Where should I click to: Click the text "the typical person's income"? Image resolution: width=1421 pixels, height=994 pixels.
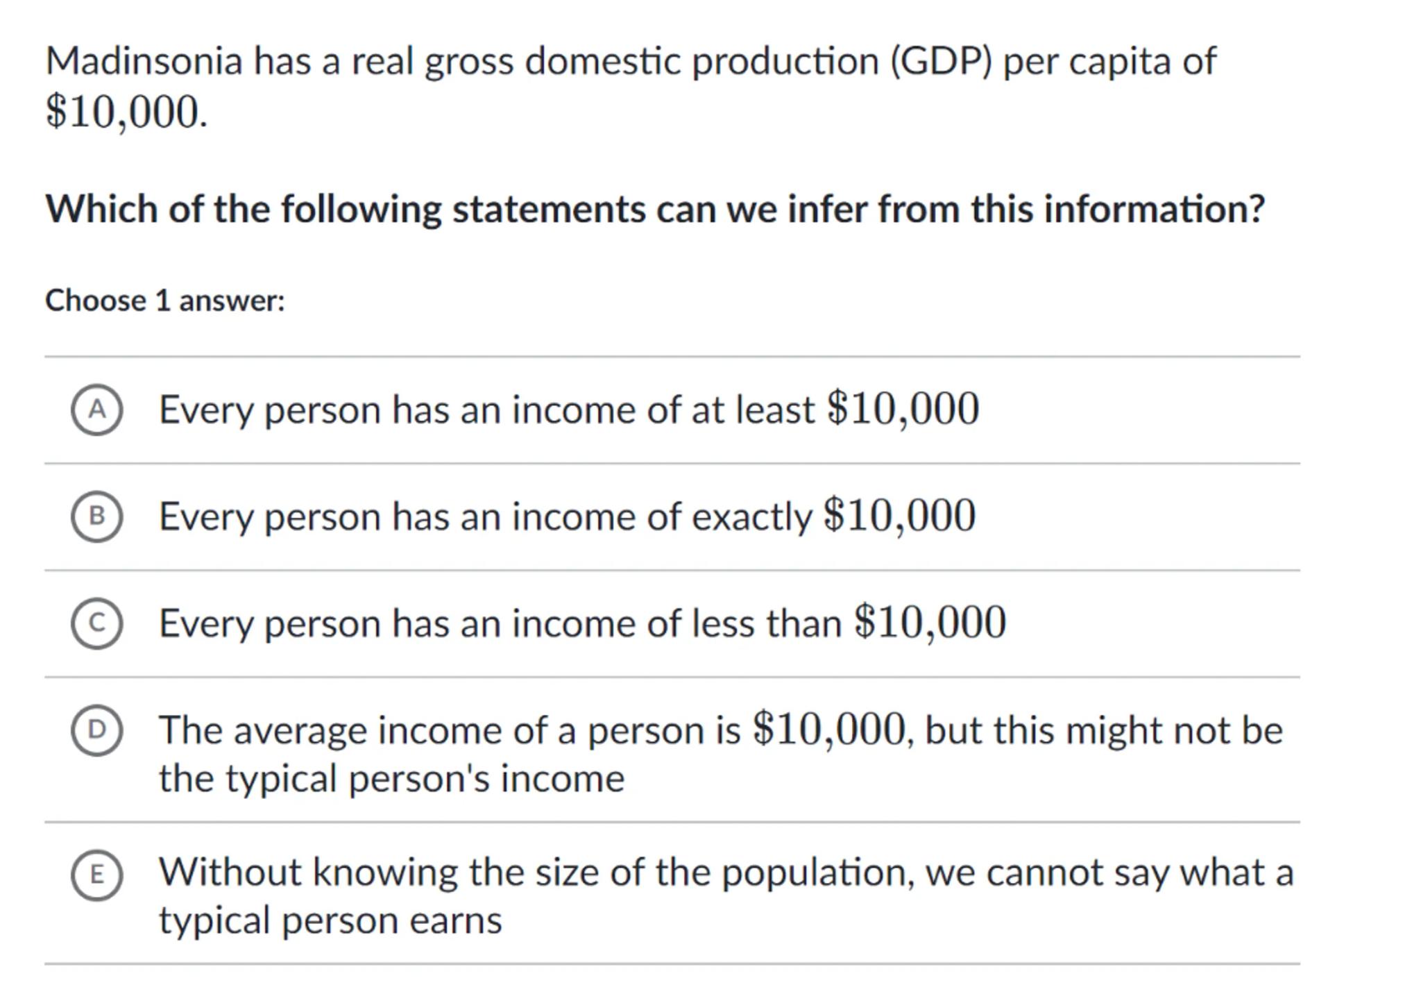391,778
